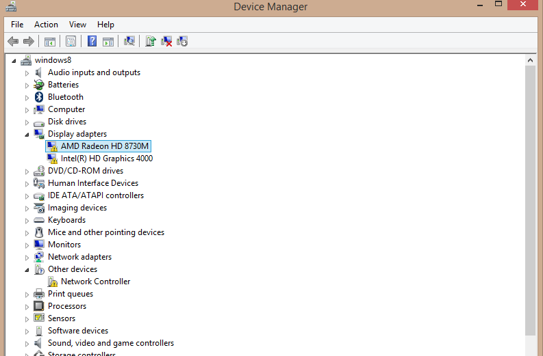Select the Disk drives label

click(67, 122)
